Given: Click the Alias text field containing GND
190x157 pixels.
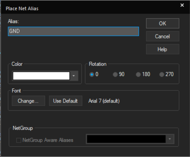Looking at the screenshot, I should click(73, 31).
